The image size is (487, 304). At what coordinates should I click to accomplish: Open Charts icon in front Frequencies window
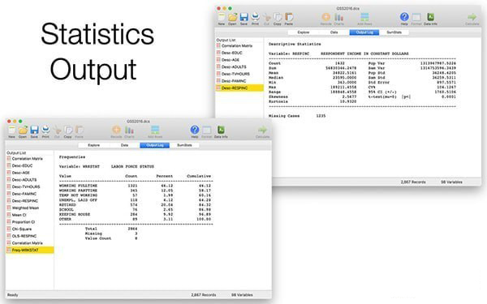click(x=129, y=130)
